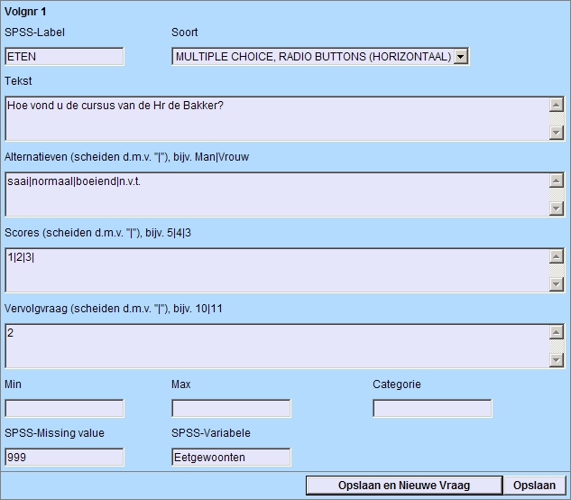This screenshot has height=500, width=571.
Task: Click into the Tekst question text area
Action: coord(276,118)
